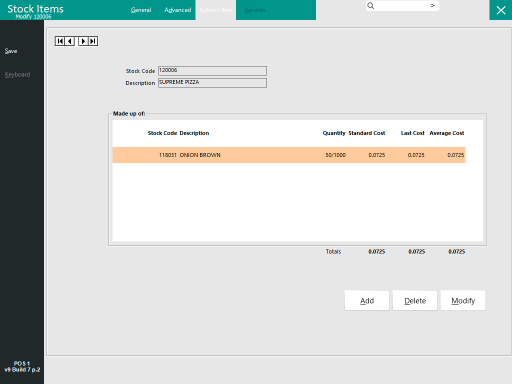Open the on-screen Keyboard
512x384 pixels.
17,74
